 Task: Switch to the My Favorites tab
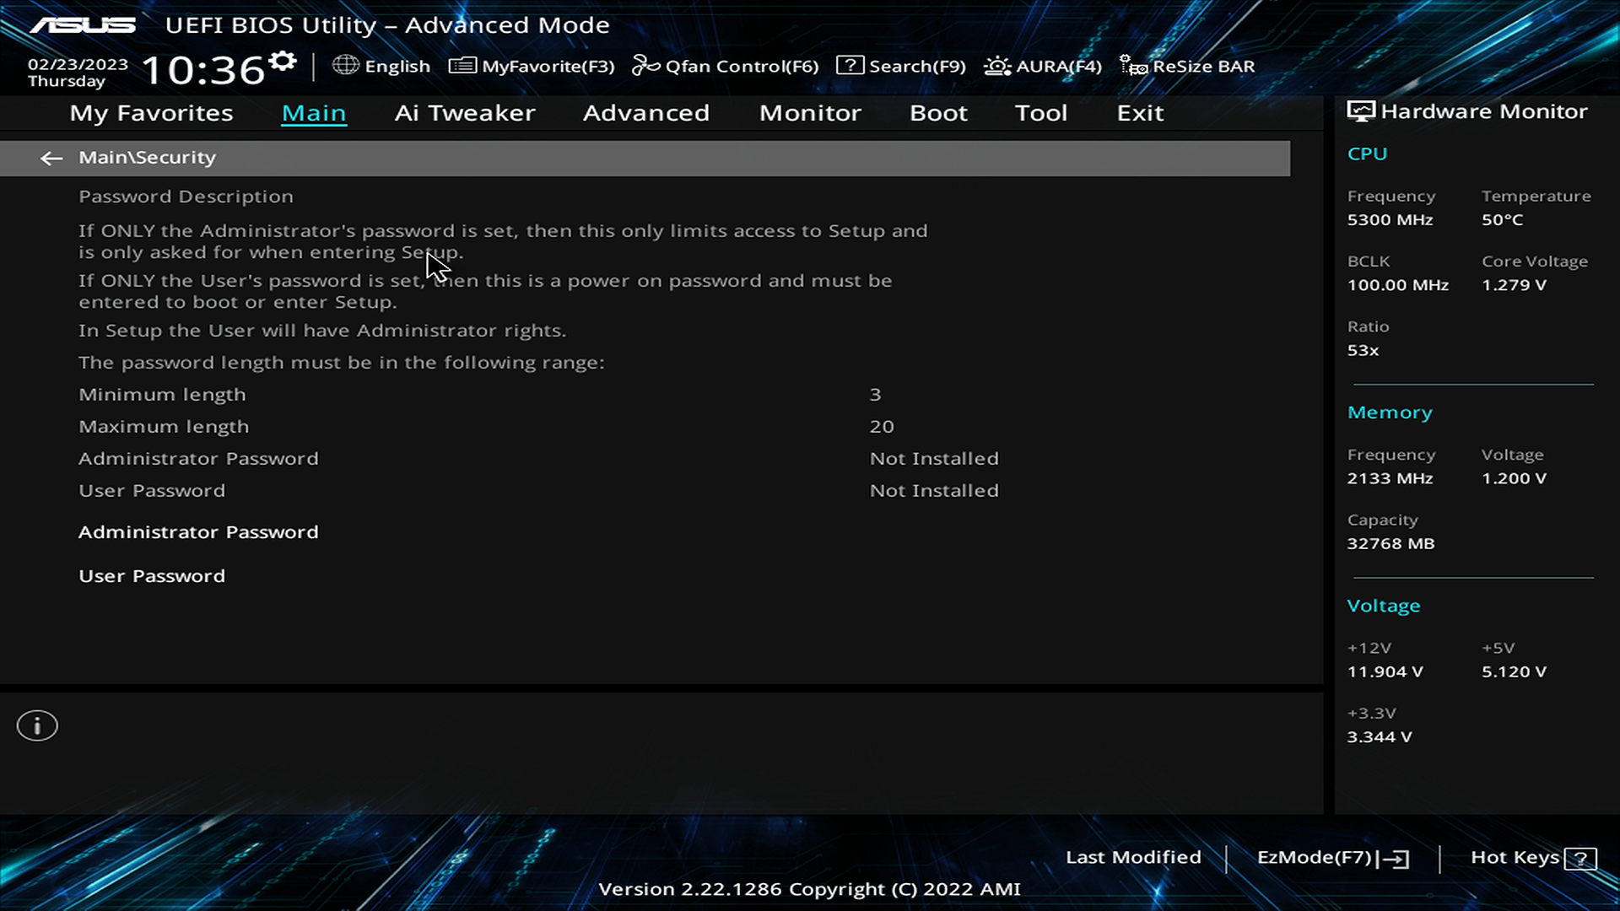click(x=151, y=113)
